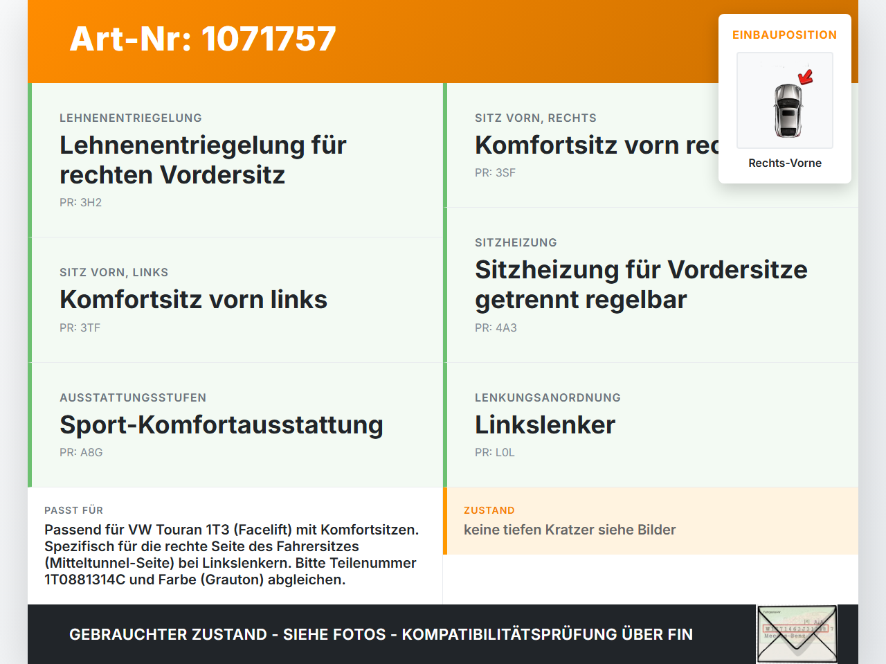Screen dimensions: 886x664
Task: Click the Sport-Komfortausstattung title
Action: (221, 424)
